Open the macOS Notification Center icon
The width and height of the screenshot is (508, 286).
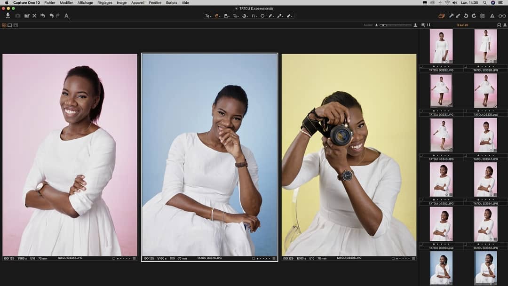(501, 3)
